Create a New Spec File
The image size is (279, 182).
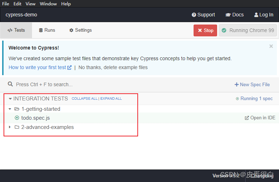[x=252, y=84]
